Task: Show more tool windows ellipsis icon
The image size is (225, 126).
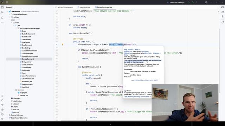Action: (2, 22)
